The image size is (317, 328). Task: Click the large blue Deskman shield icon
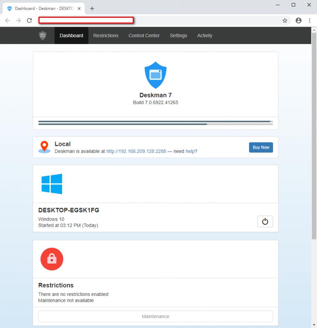(x=156, y=75)
